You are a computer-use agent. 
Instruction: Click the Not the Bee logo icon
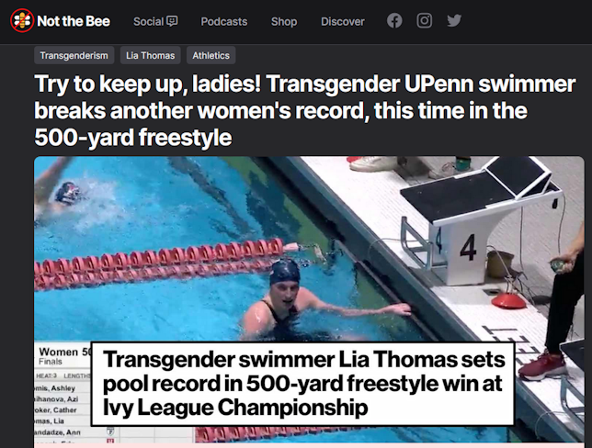pyautogui.click(x=22, y=21)
